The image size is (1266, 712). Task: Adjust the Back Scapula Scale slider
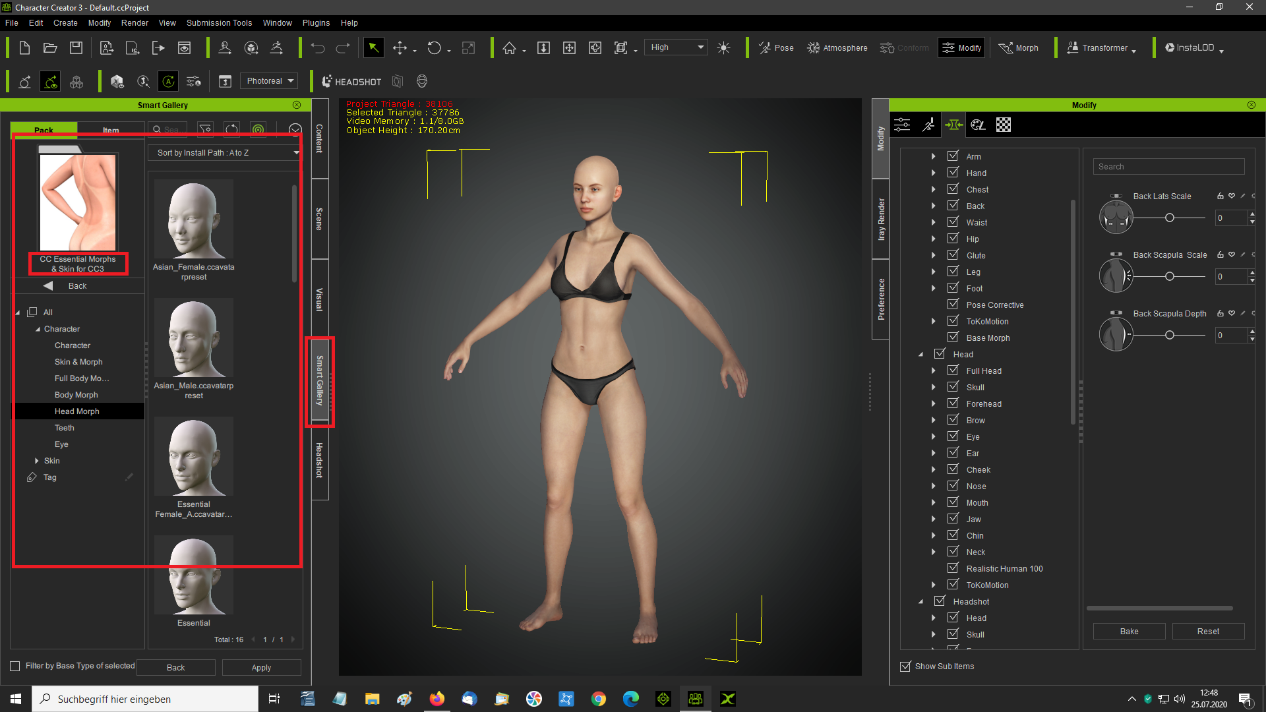pyautogui.click(x=1169, y=276)
